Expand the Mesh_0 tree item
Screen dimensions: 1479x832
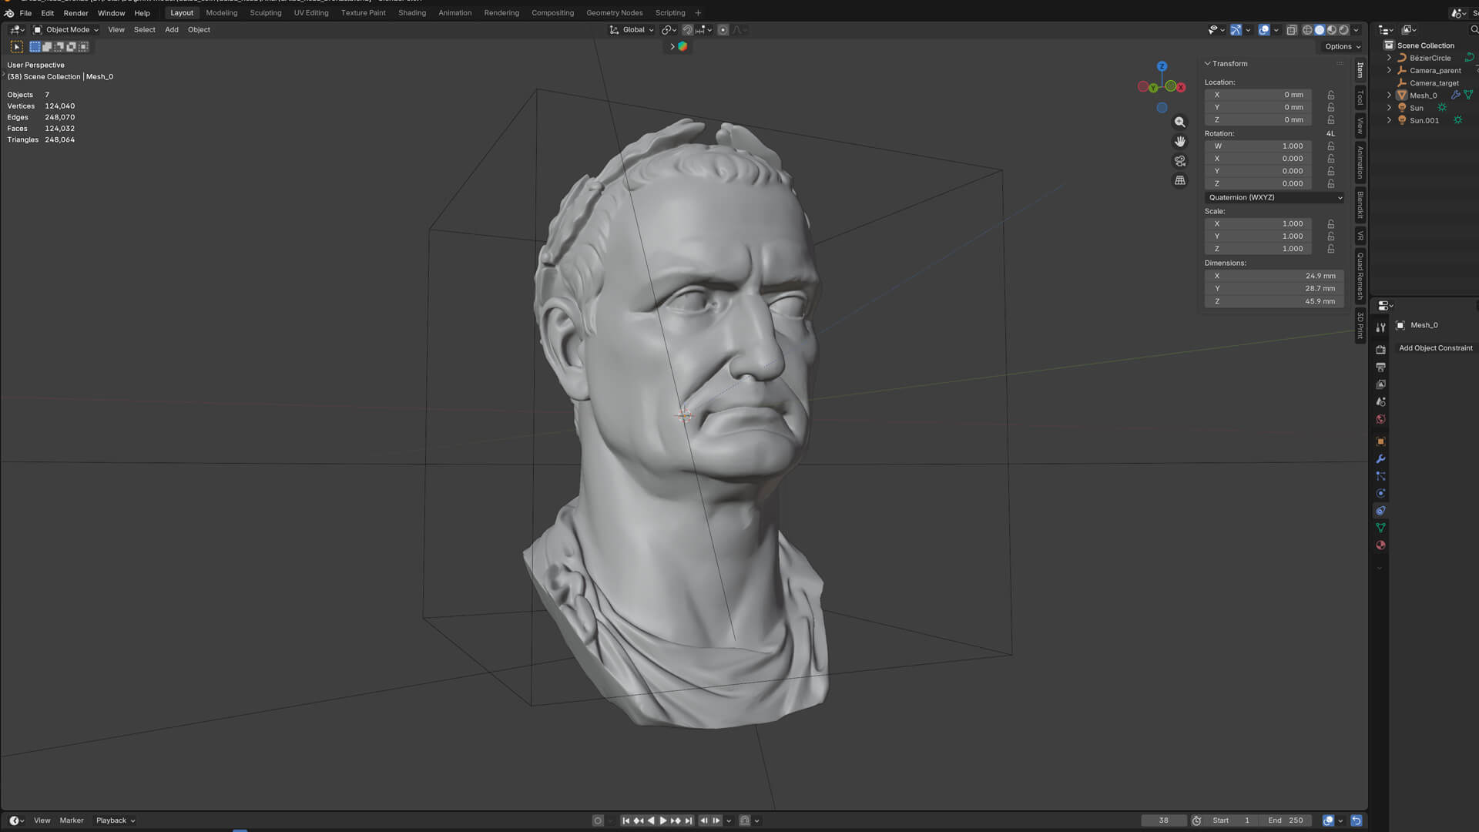point(1389,96)
